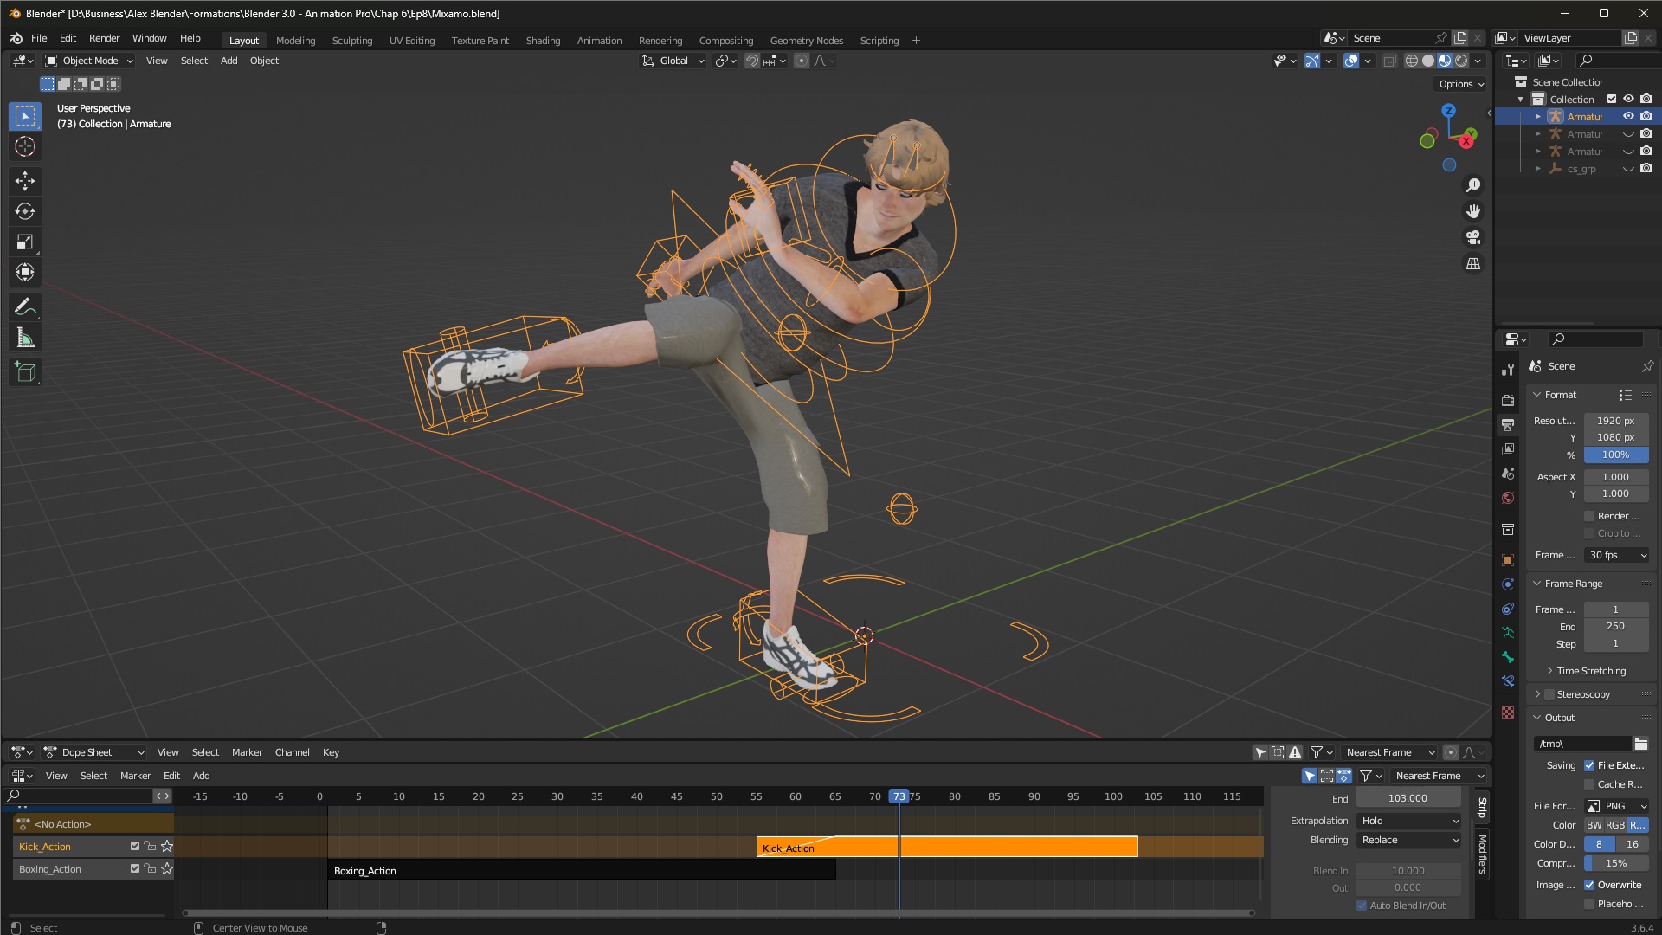This screenshot has width=1662, height=935.
Task: Open the Animation workspace tab
Action: coord(599,41)
